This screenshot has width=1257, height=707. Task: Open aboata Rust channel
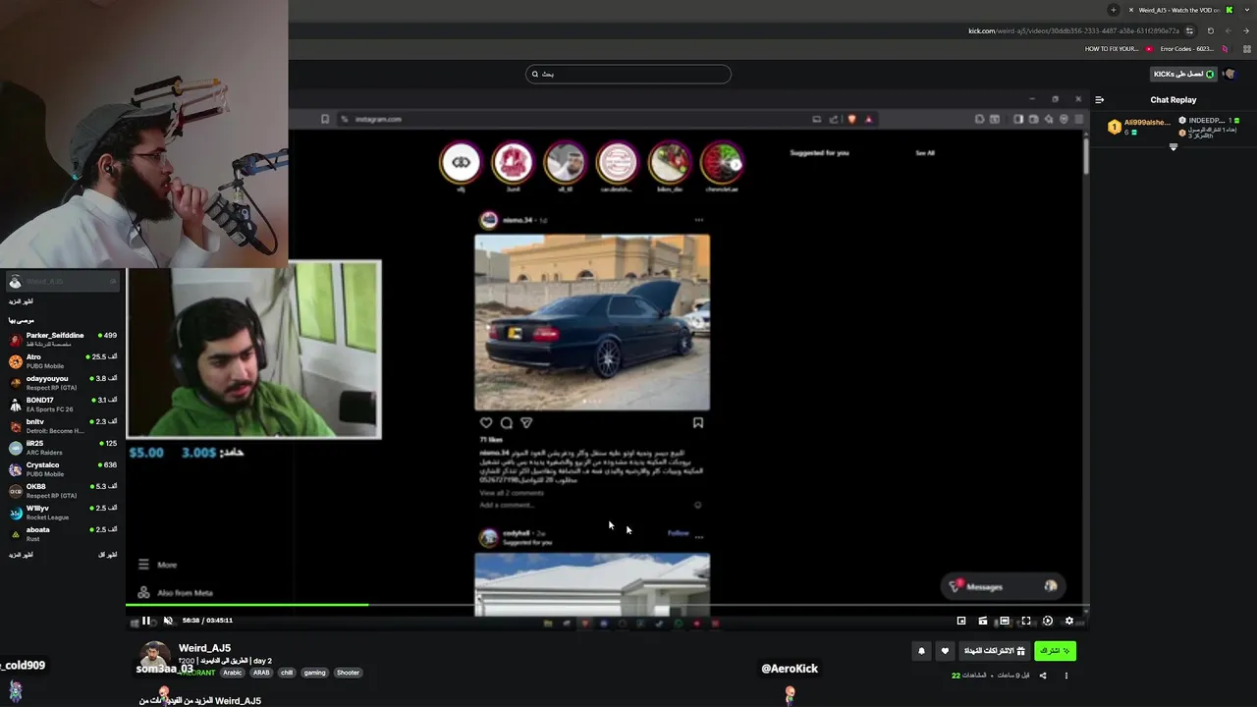pos(63,534)
